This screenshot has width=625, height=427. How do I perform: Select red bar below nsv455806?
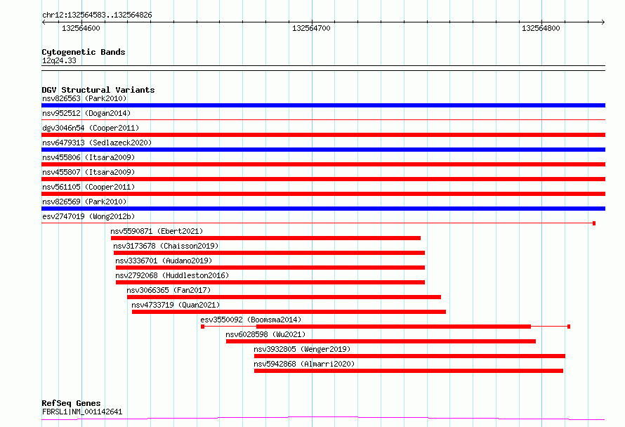(323, 164)
